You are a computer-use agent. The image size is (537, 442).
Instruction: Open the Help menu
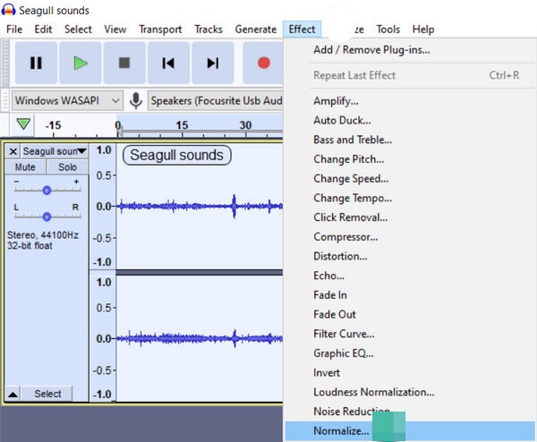423,30
